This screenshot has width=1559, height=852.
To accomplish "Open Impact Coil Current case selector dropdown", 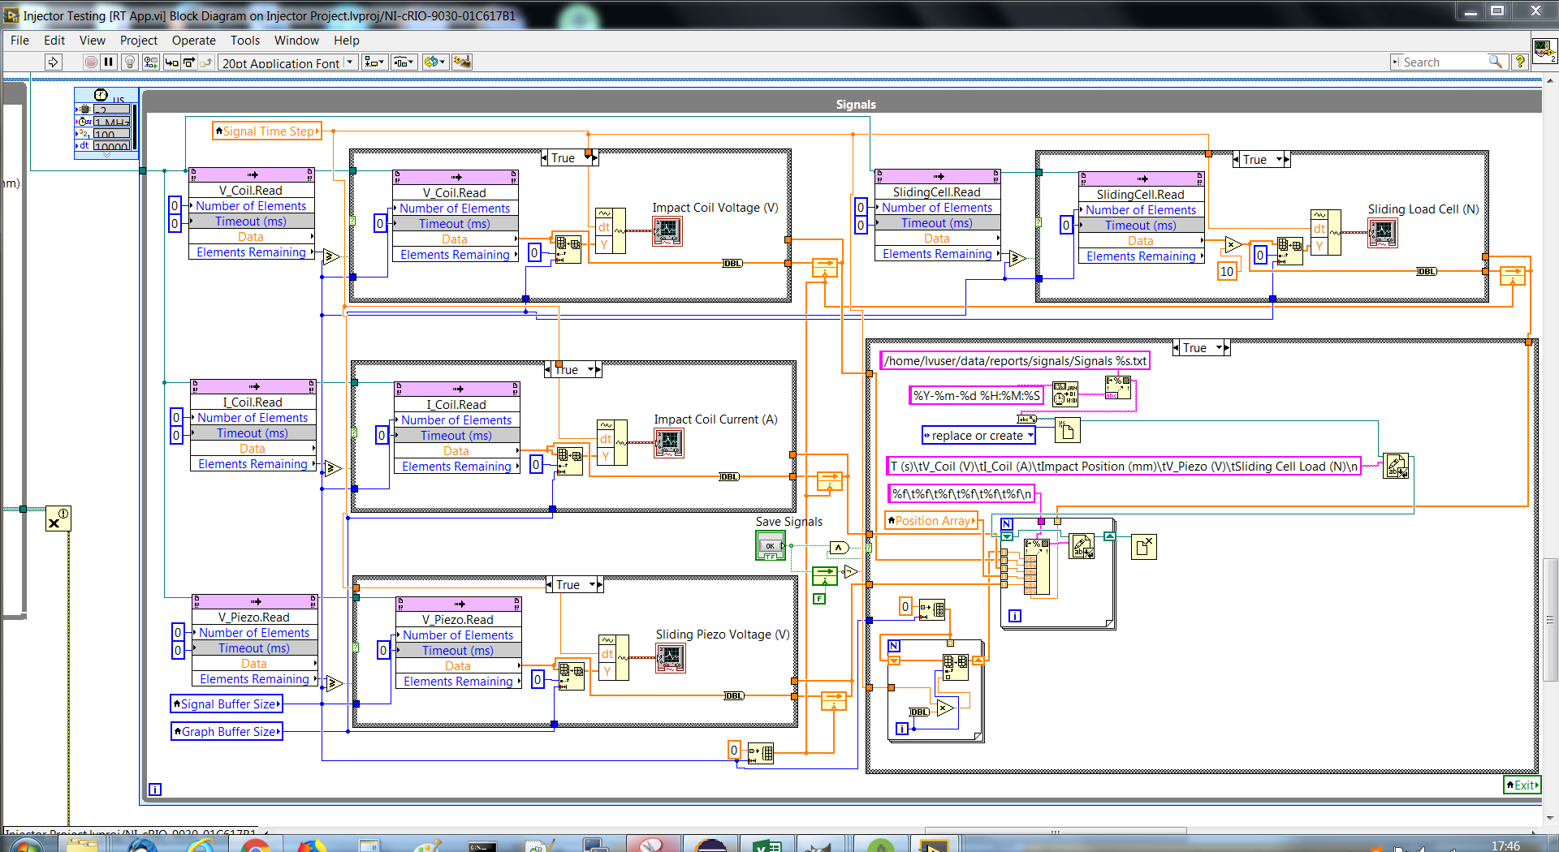I will [x=591, y=370].
